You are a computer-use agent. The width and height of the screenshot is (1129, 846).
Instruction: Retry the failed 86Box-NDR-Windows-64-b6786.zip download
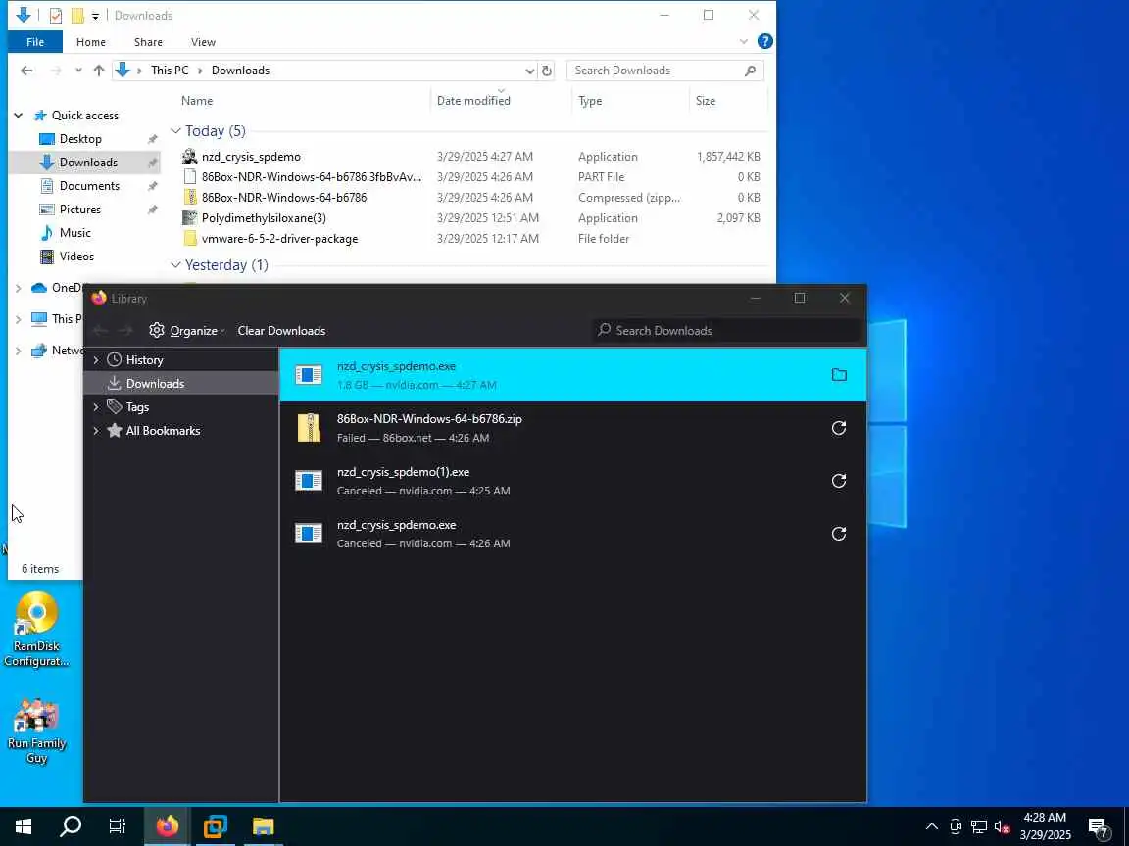[x=839, y=428]
